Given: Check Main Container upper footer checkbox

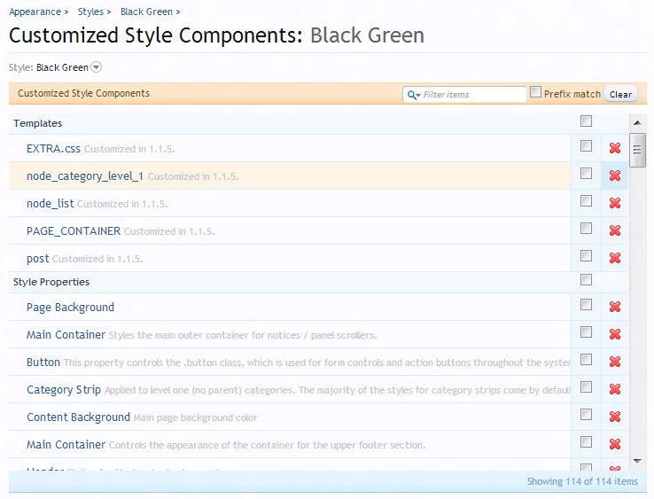Looking at the screenshot, I should (x=586, y=442).
